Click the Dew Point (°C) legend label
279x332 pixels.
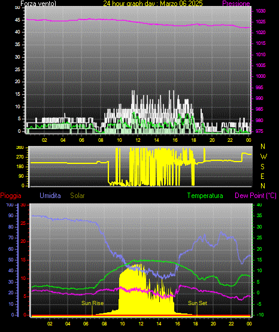[256, 196]
